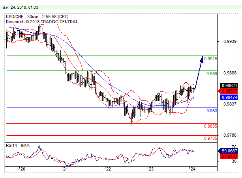Click the 0.9837 price axis value
The width and height of the screenshot is (242, 178).
tap(230, 104)
